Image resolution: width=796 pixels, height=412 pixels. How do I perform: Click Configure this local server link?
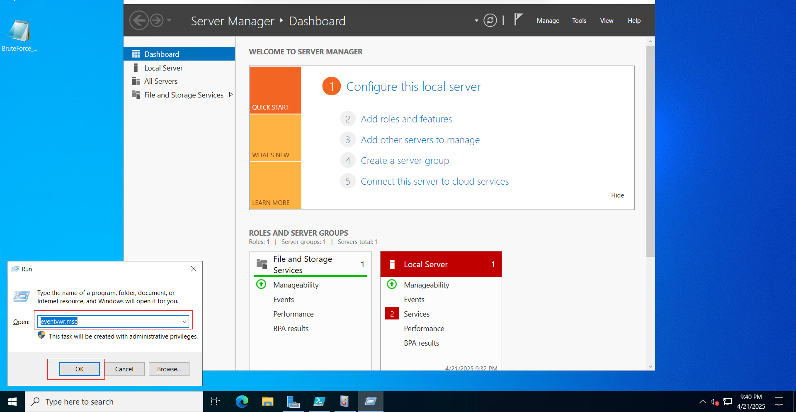pos(413,86)
